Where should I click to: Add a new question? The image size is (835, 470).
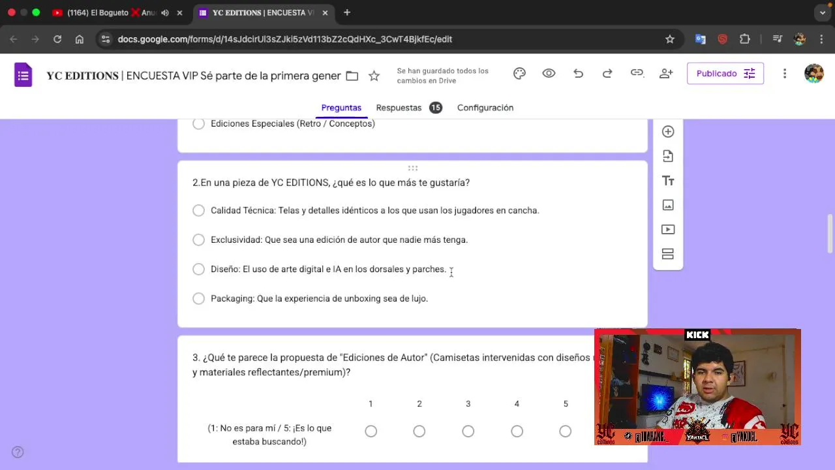668,132
